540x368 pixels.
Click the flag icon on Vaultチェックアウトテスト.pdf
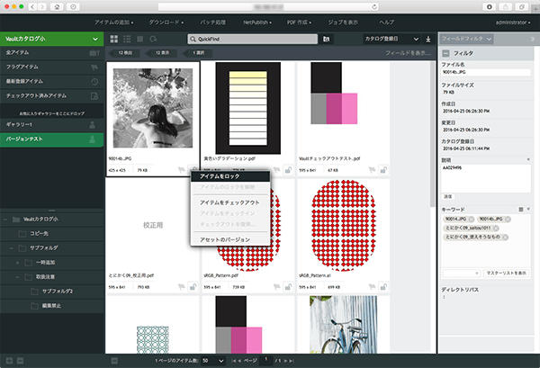point(372,170)
